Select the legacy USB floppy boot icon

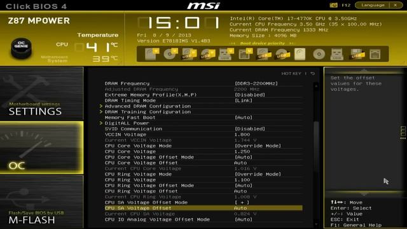[357, 54]
